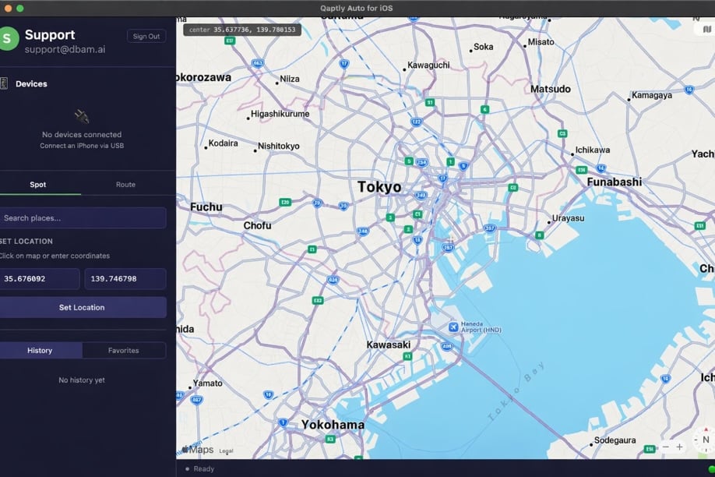This screenshot has width=715, height=477.
Task: Switch to the Route tab
Action: 125,185
